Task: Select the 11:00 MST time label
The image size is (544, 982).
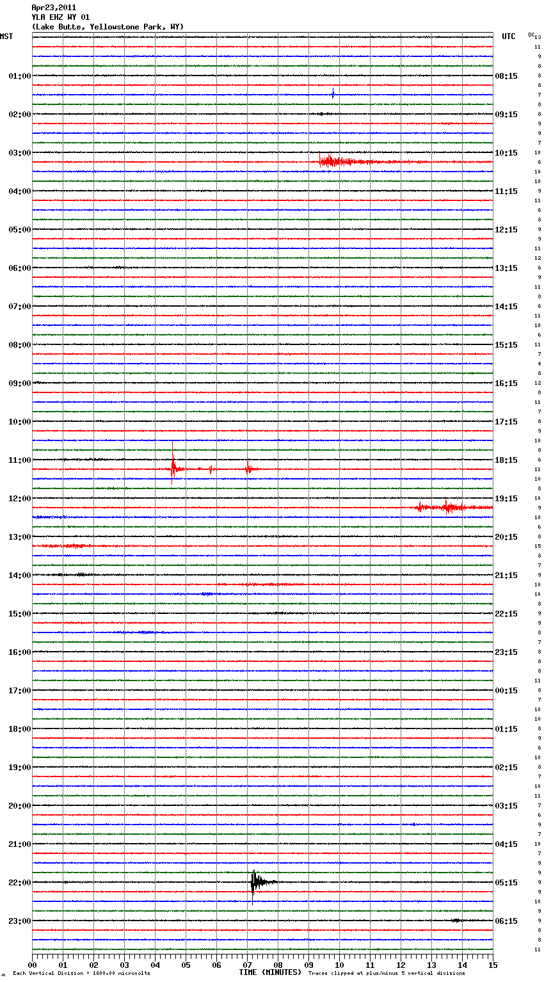Action: pos(19,460)
